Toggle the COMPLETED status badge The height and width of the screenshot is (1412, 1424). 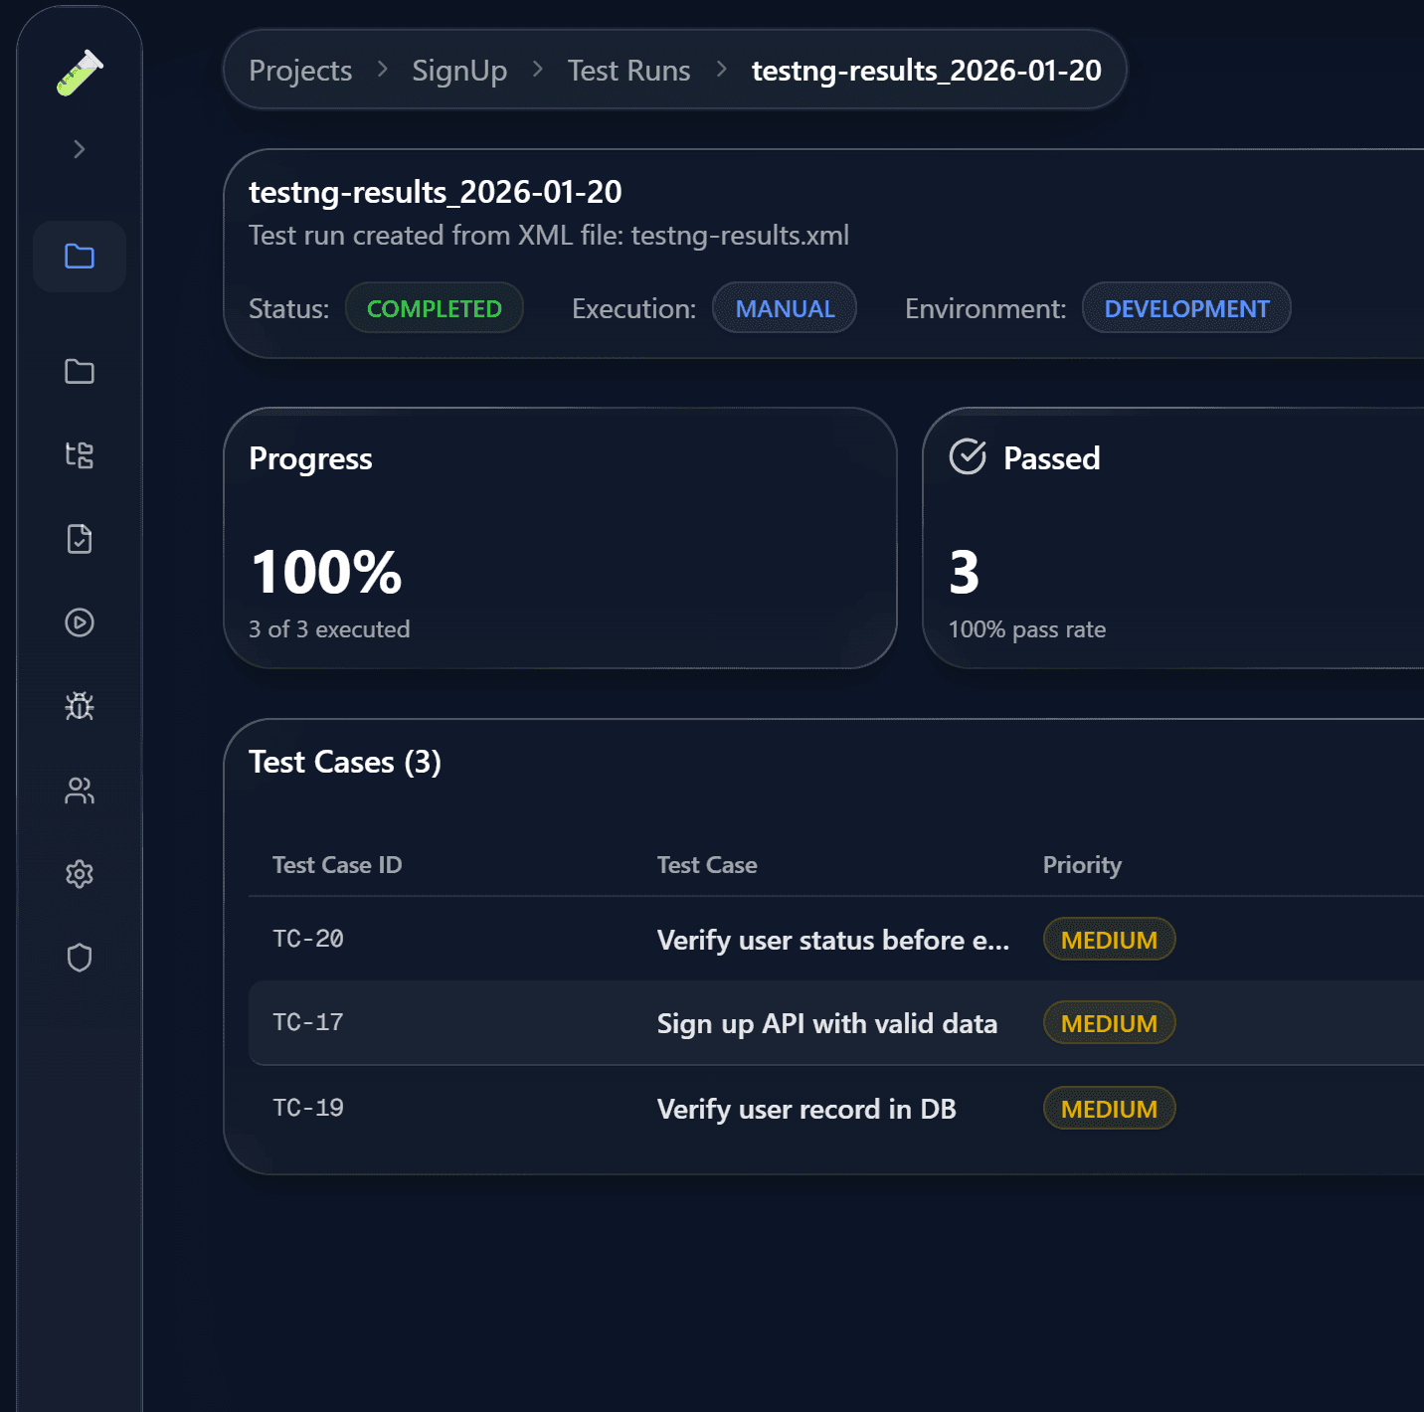pyautogui.click(x=434, y=308)
